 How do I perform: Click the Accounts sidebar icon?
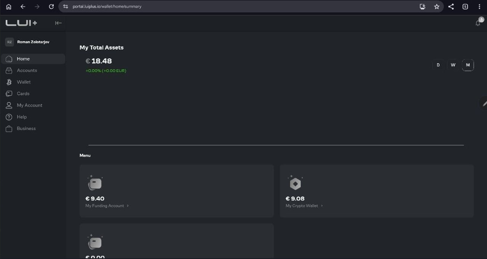9,70
